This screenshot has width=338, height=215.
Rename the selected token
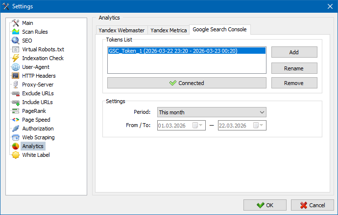[294, 68]
